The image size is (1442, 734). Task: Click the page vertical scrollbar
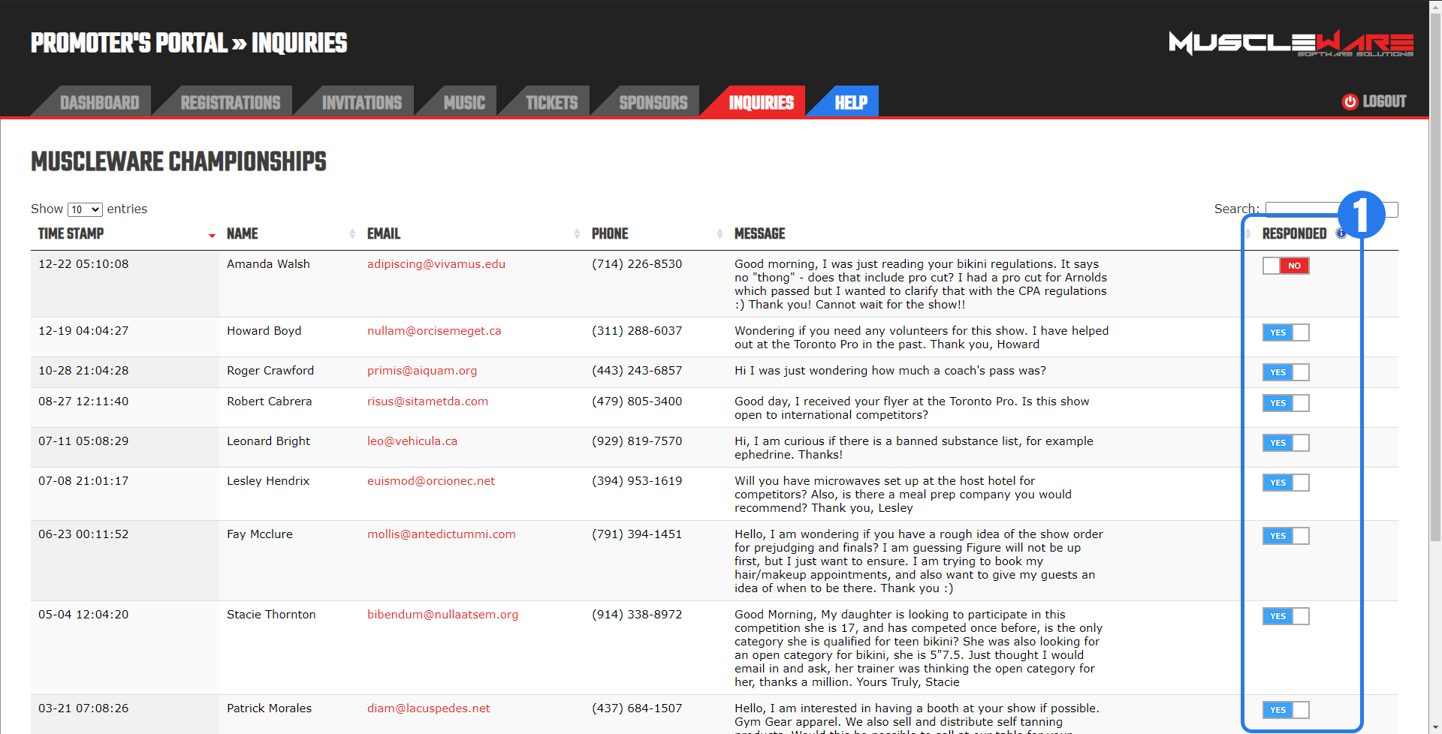pyautogui.click(x=1434, y=300)
